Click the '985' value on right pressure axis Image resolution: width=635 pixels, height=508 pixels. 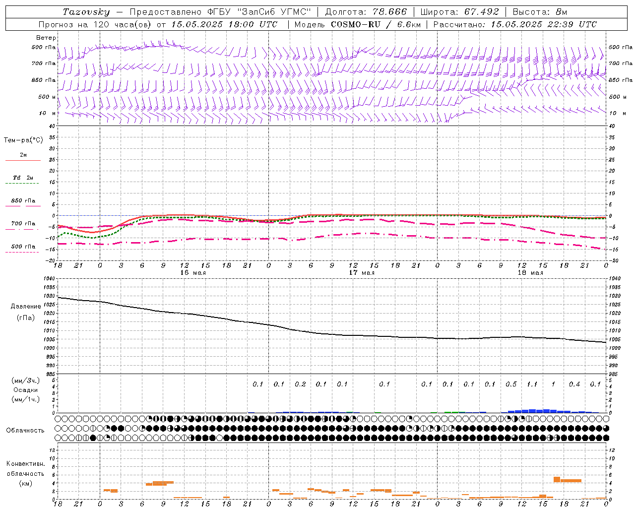[615, 374]
